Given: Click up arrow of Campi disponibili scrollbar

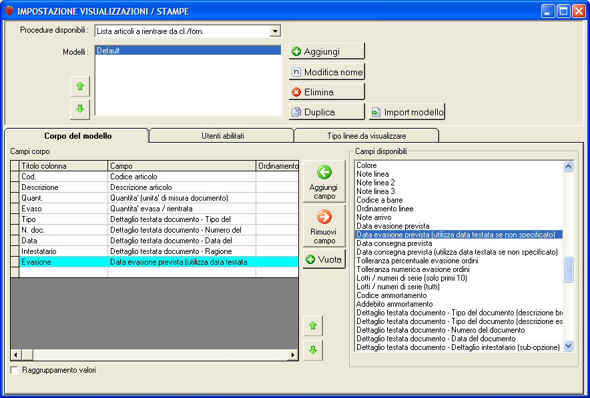Looking at the screenshot, I should [568, 166].
